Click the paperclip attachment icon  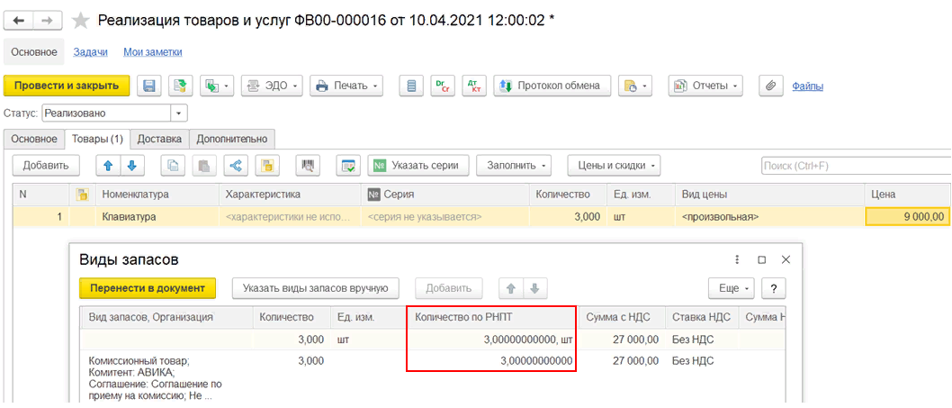click(x=769, y=86)
